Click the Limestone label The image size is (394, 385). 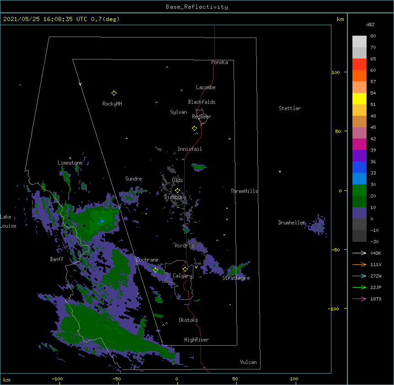click(70, 163)
